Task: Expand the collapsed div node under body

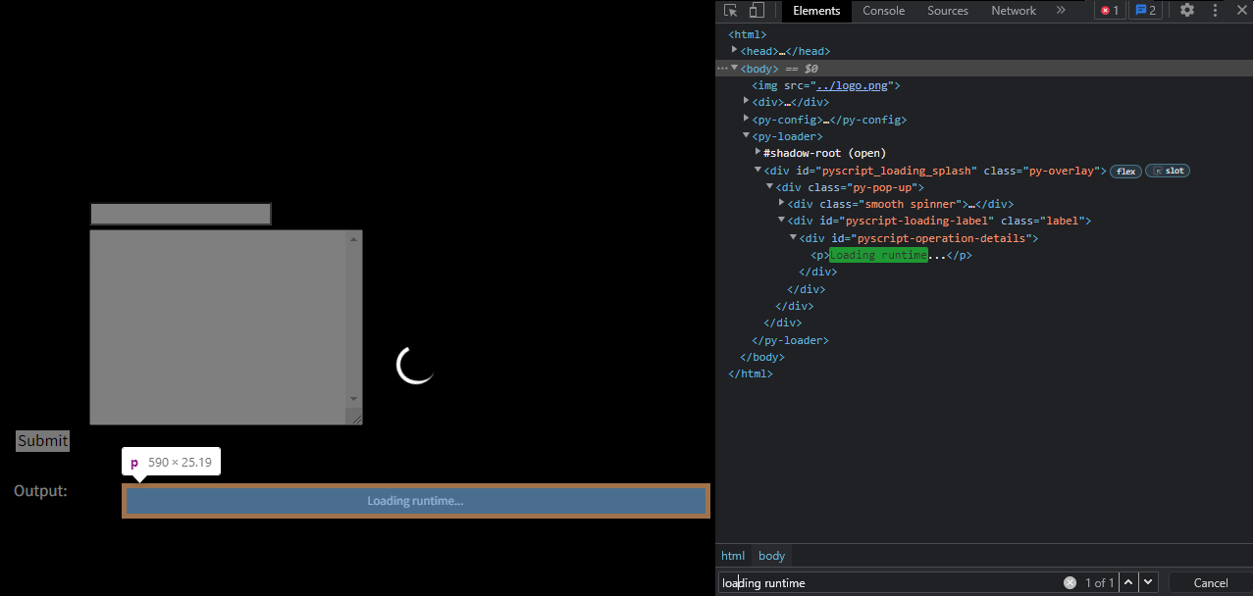Action: coord(747,101)
